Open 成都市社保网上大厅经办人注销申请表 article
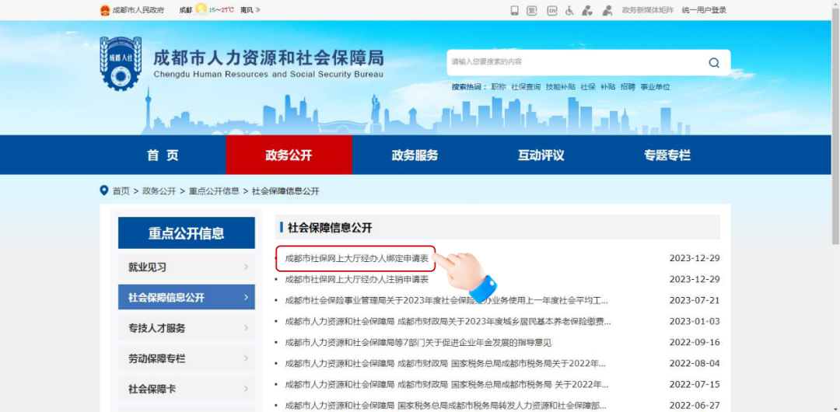This screenshot has width=840, height=412. click(x=357, y=279)
